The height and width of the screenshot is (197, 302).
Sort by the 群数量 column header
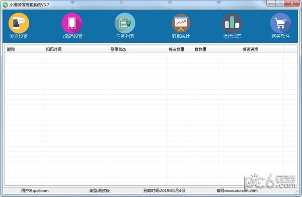[206, 49]
